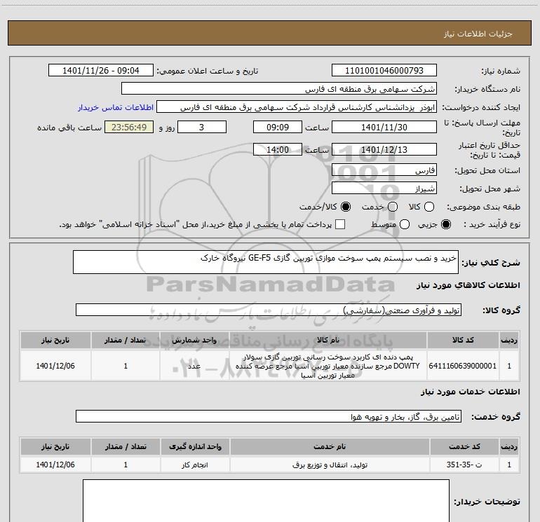The width and height of the screenshot is (540, 522).
Task: Click unit cell عدد in goods table
Action: [x=194, y=366]
